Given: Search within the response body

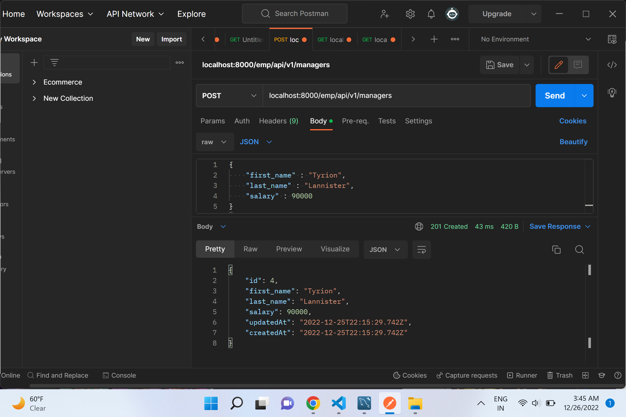Looking at the screenshot, I should (580, 249).
